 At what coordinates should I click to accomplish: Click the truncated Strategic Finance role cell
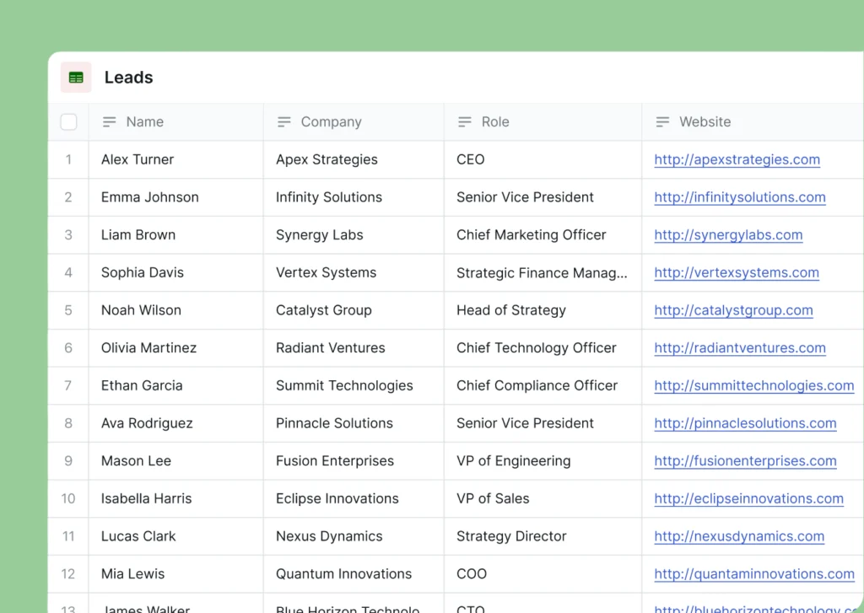[x=542, y=272]
